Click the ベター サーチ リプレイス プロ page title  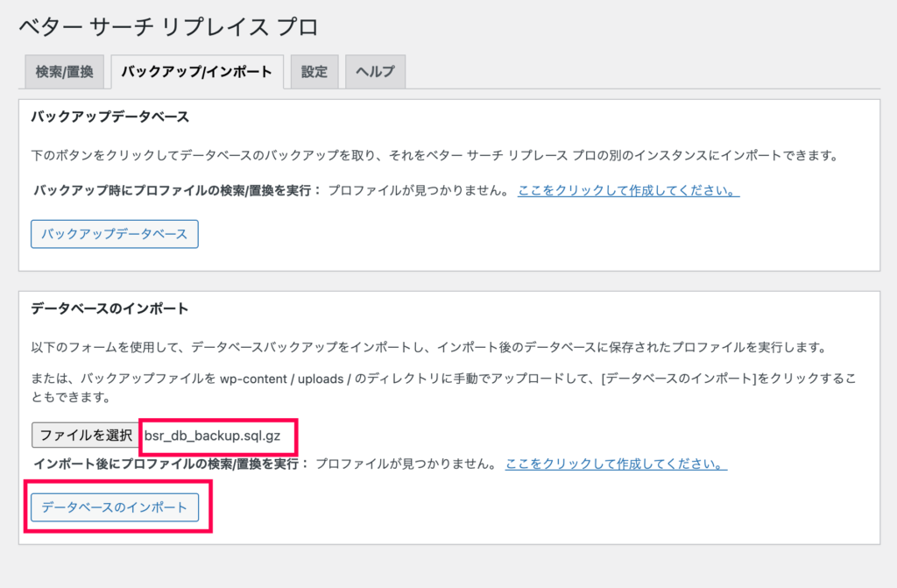coord(169,26)
